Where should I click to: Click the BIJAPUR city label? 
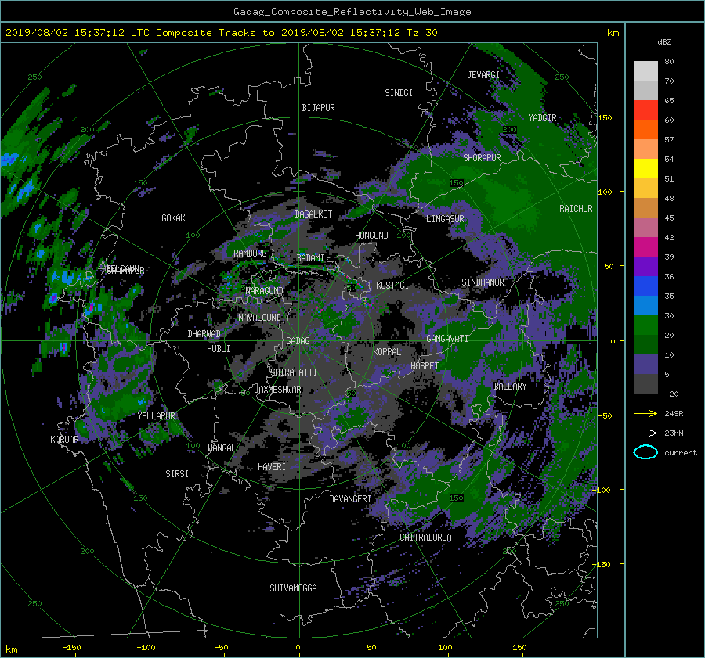[x=318, y=108]
